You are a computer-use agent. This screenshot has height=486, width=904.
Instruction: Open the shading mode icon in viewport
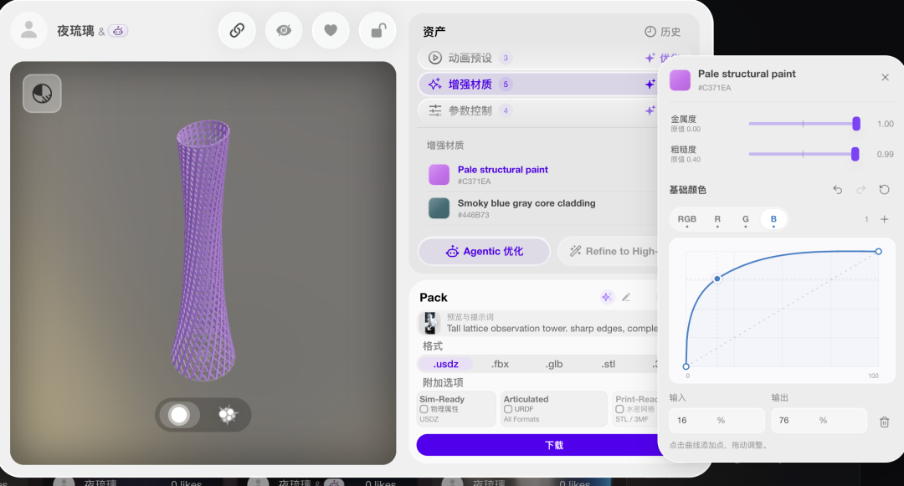pos(42,94)
